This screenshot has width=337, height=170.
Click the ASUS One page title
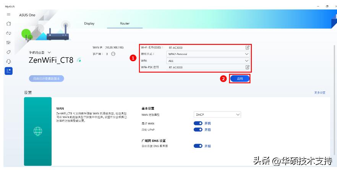coord(27,15)
